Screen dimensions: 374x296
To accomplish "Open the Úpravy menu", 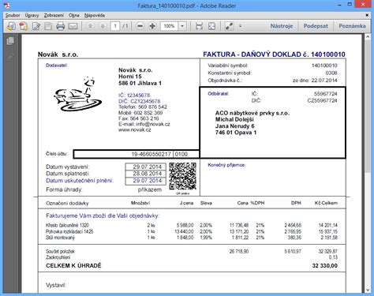I will pyautogui.click(x=32, y=15).
